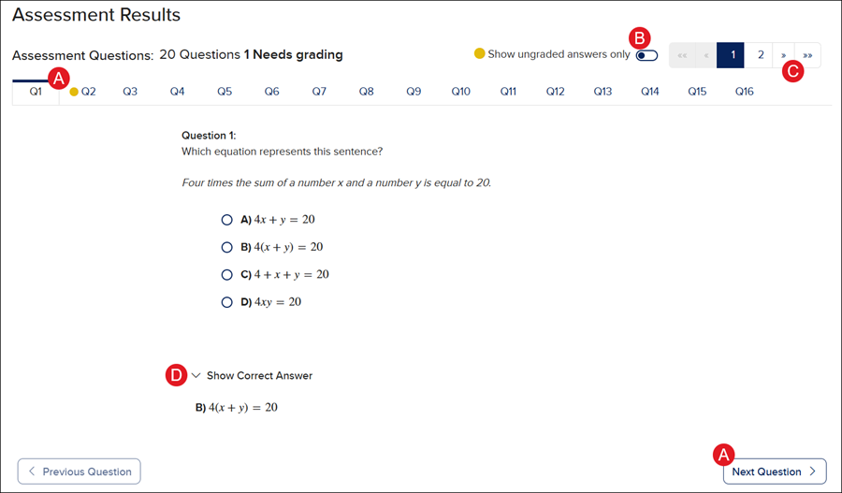Click the yellow needs-grading dot beside Q2
This screenshot has height=493, width=842.
[x=74, y=92]
